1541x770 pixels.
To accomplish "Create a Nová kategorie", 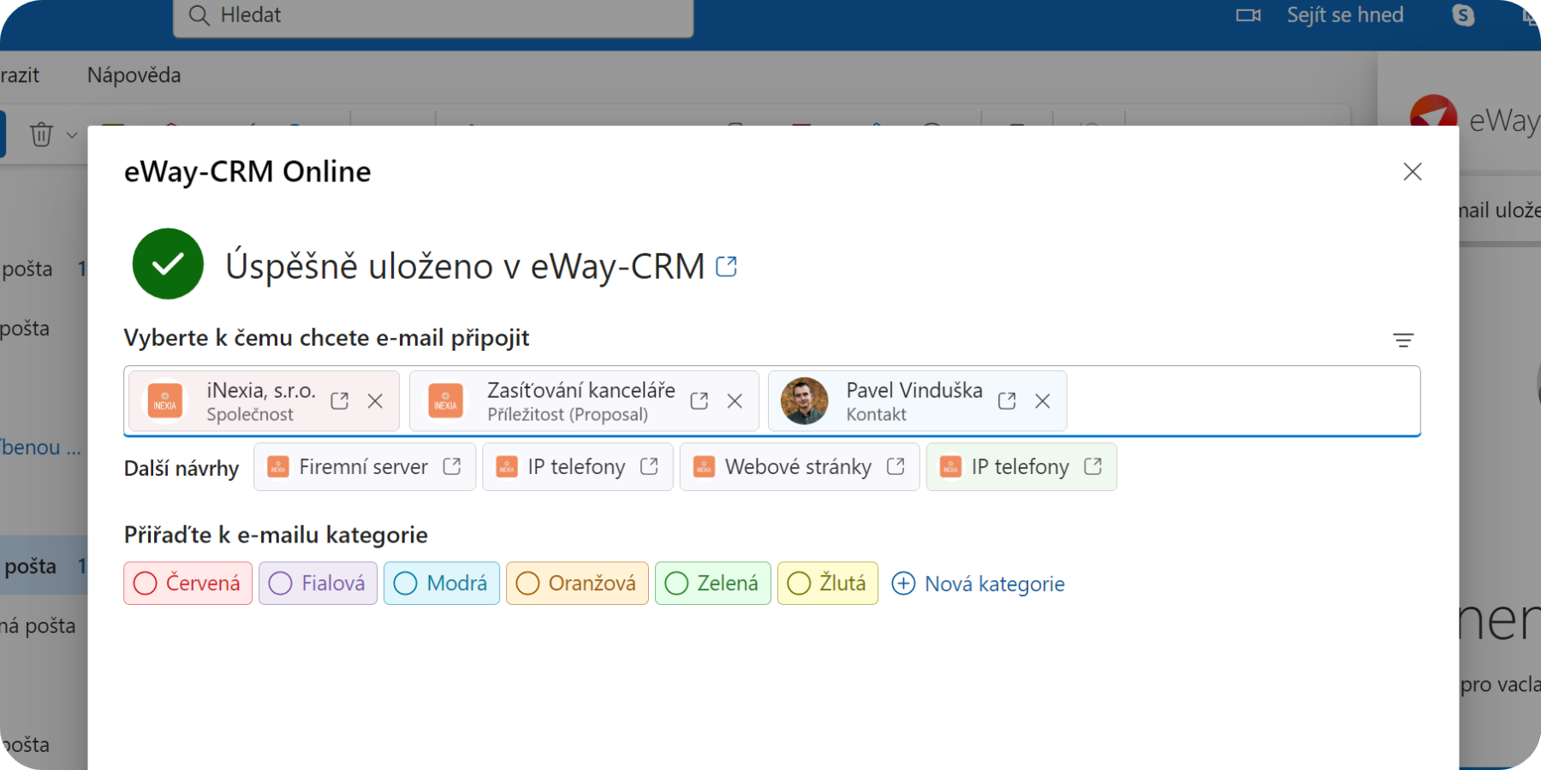I will click(978, 583).
